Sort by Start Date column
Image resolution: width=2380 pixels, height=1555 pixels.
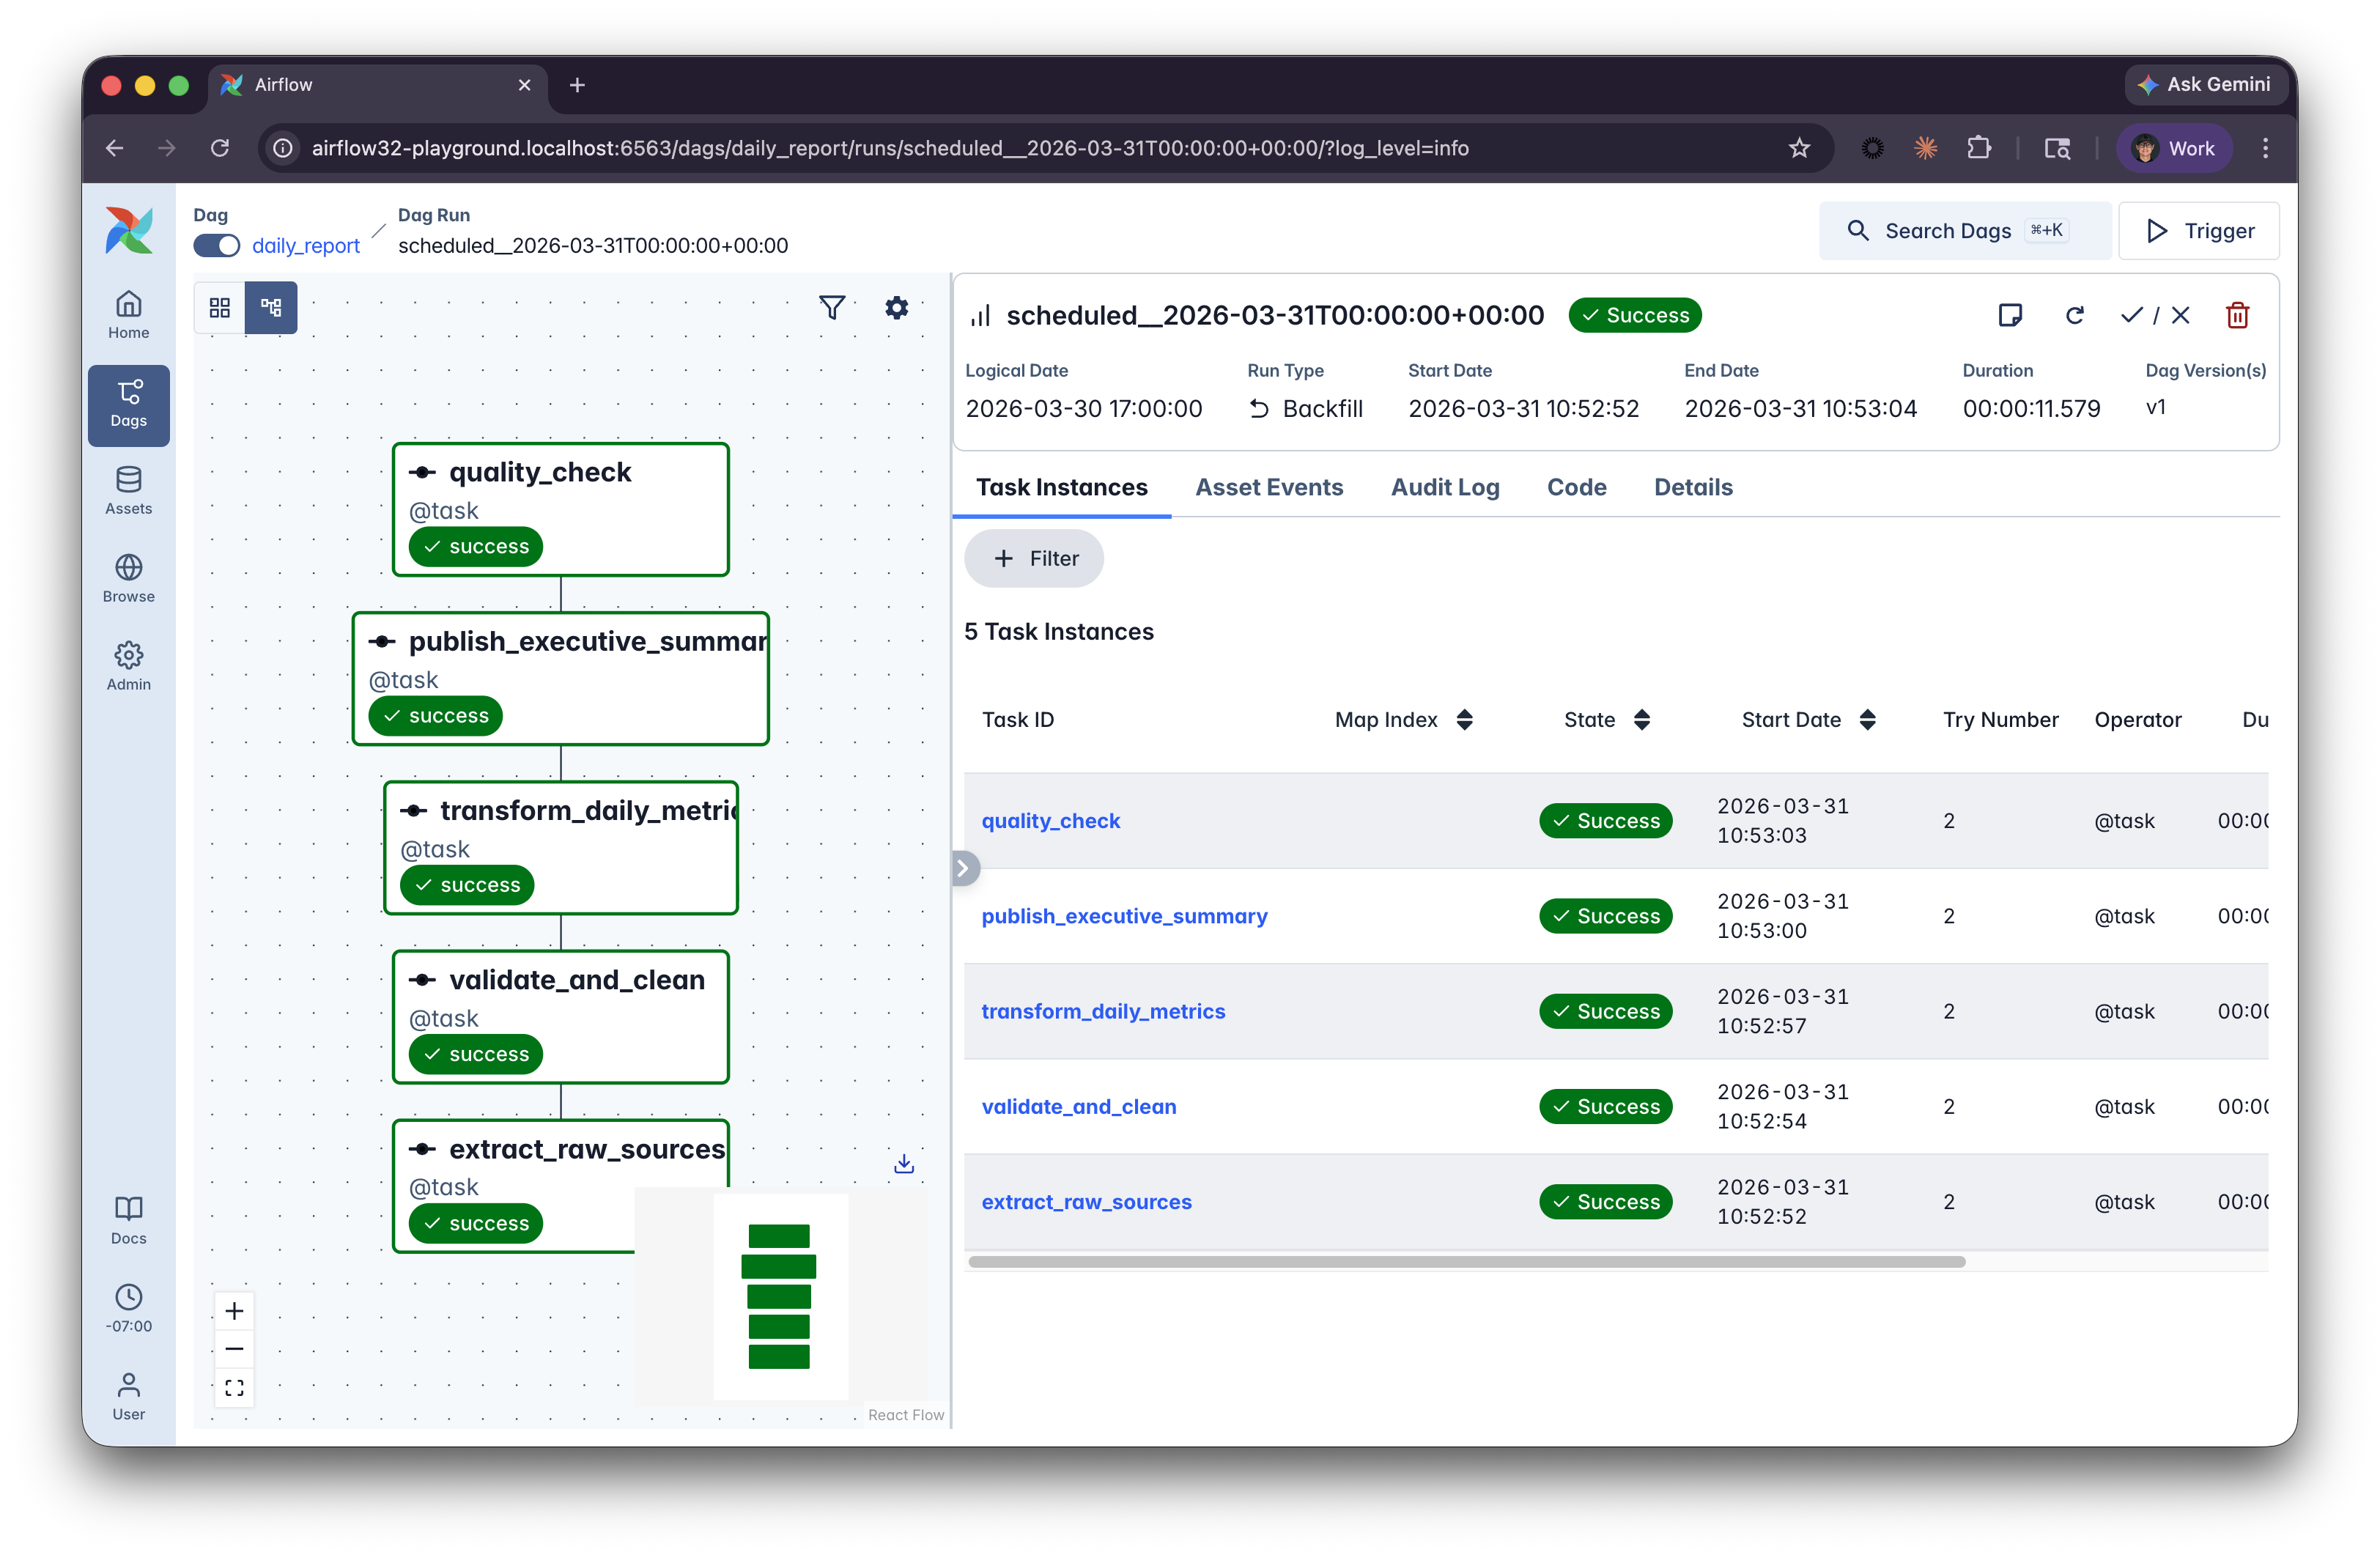coord(1868,720)
